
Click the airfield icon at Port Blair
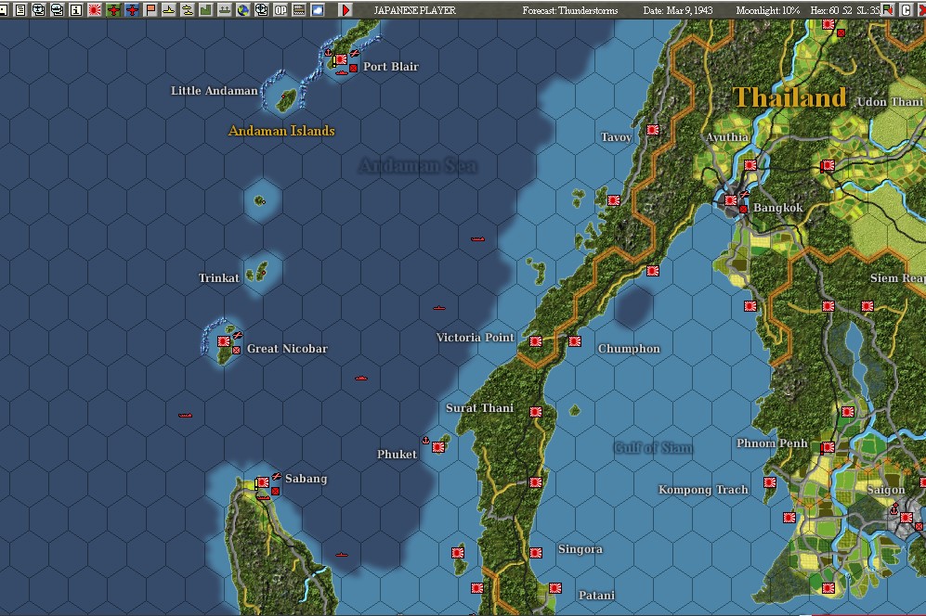point(355,53)
